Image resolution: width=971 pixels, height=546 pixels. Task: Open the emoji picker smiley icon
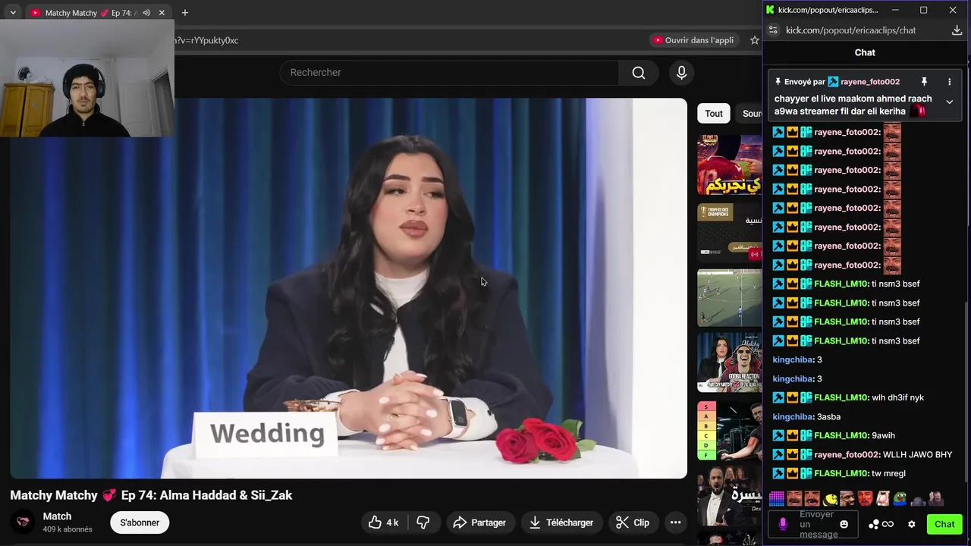[x=844, y=524]
